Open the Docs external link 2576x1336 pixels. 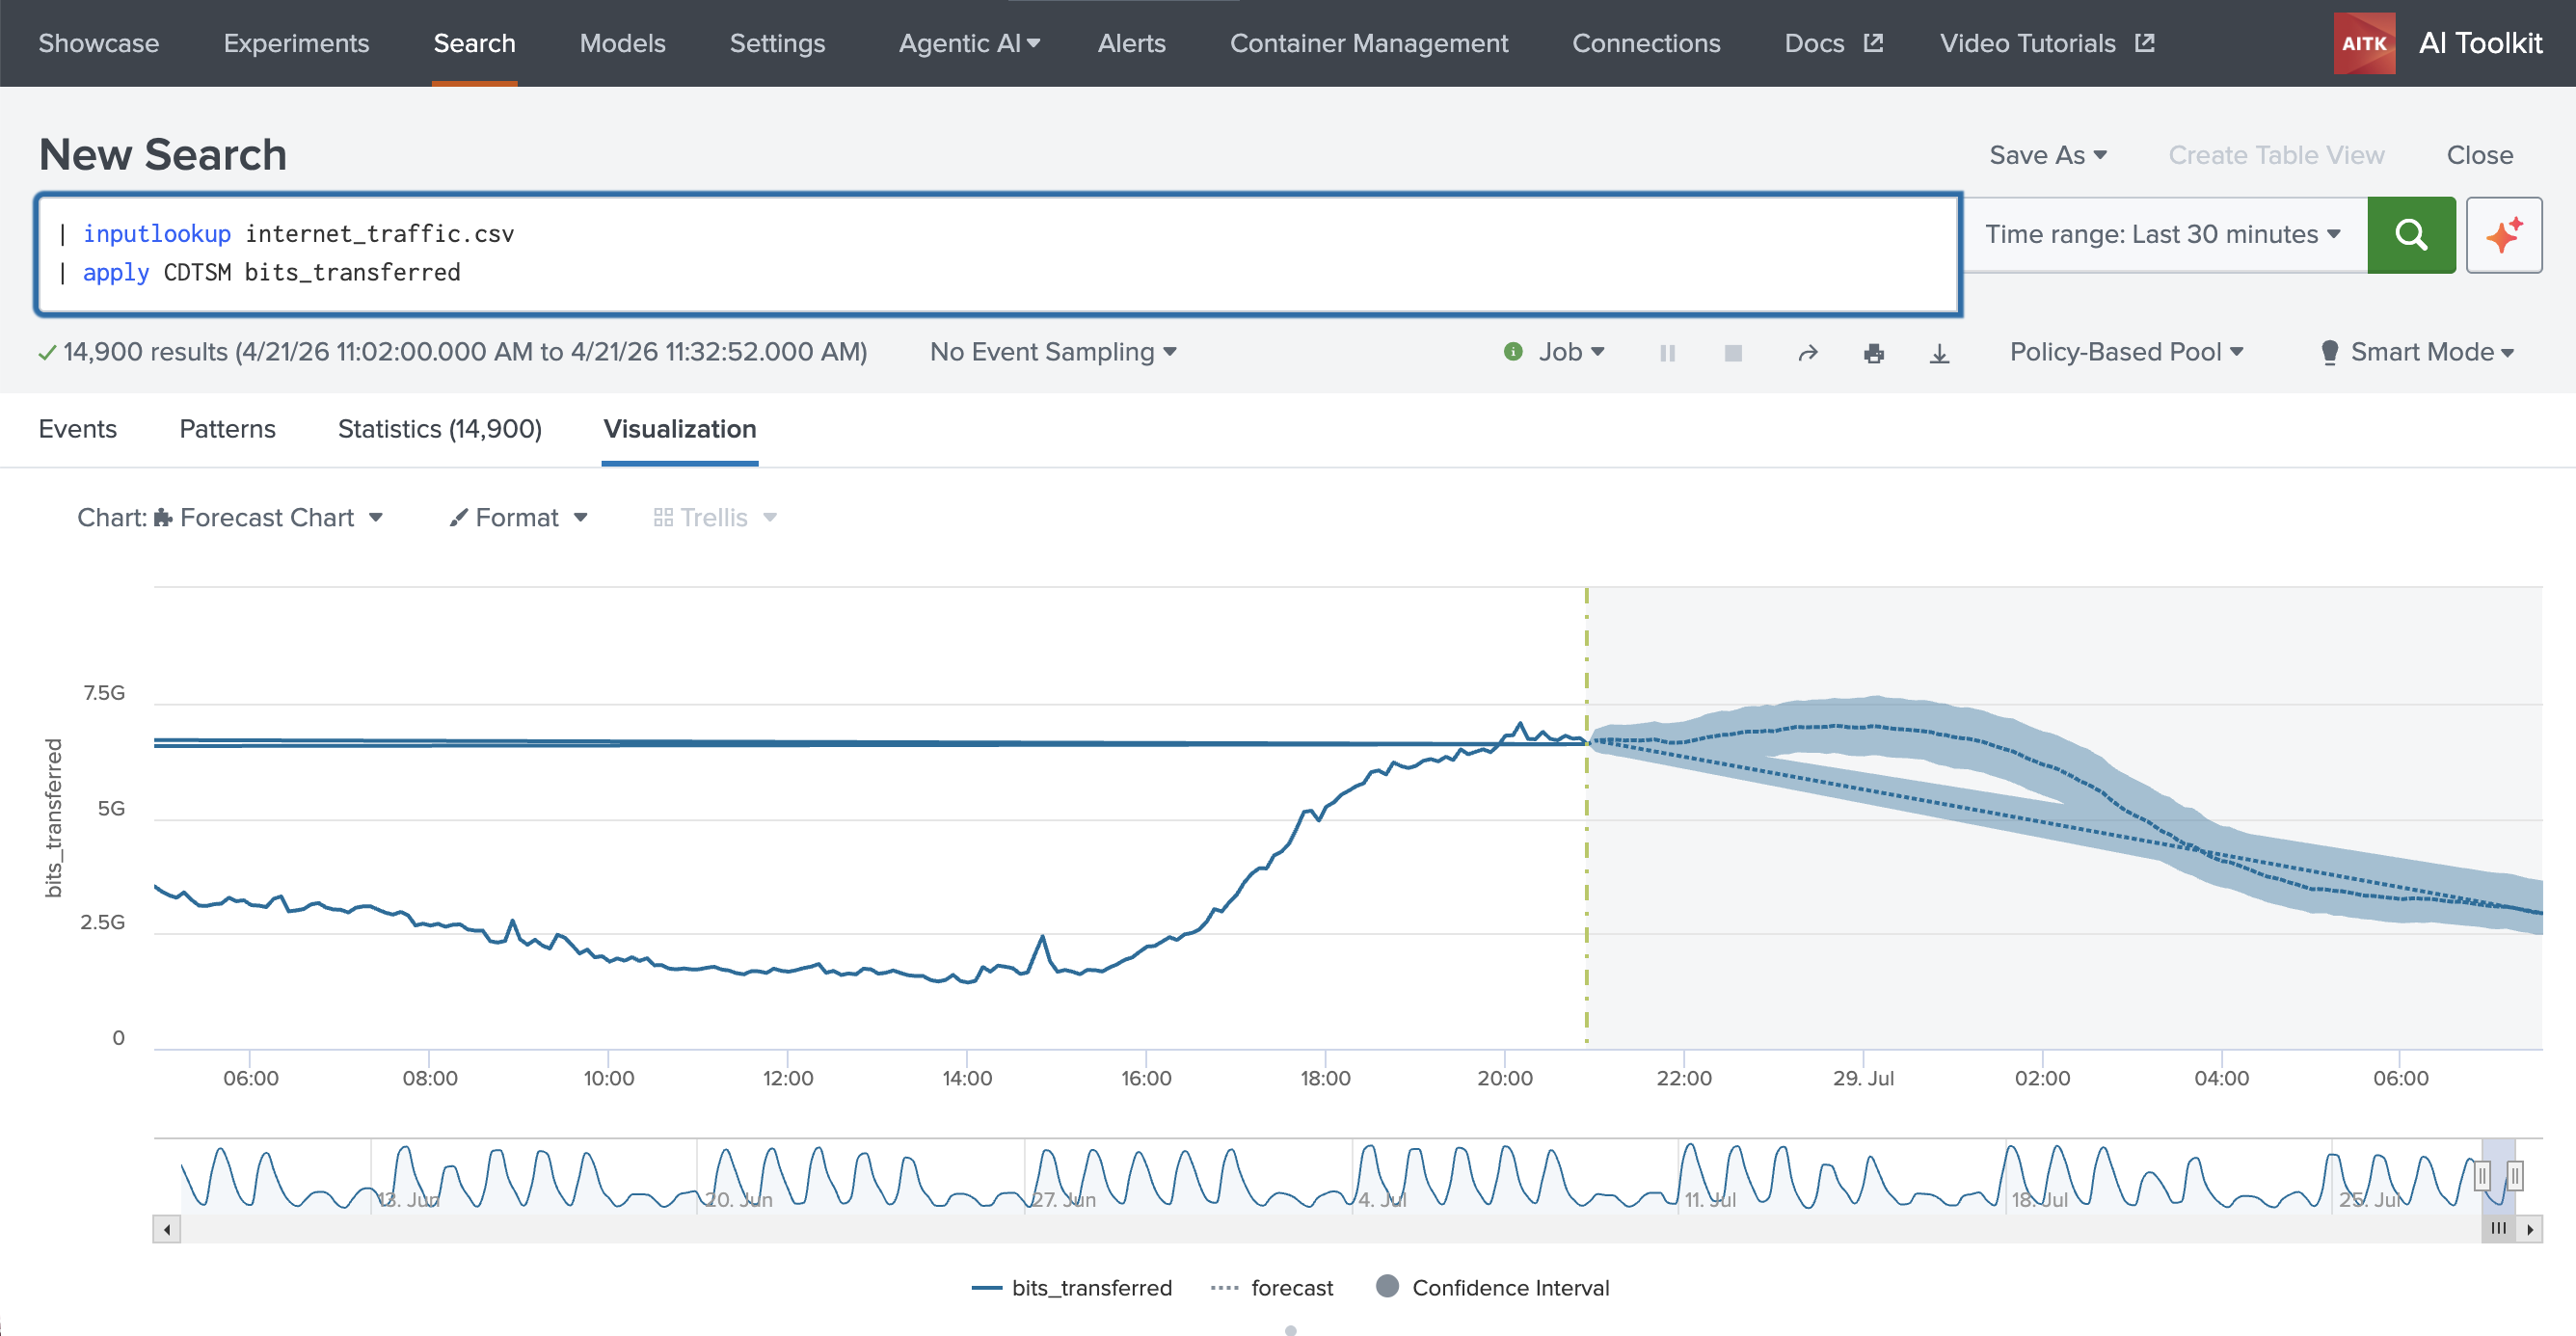1833,43
